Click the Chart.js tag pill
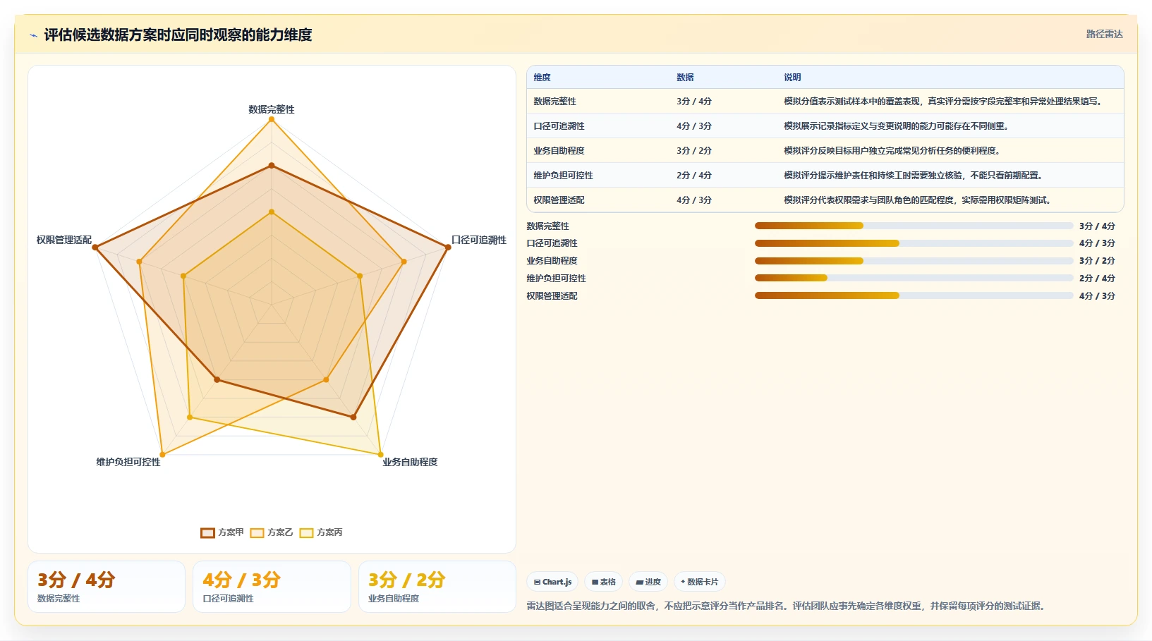 coord(552,582)
